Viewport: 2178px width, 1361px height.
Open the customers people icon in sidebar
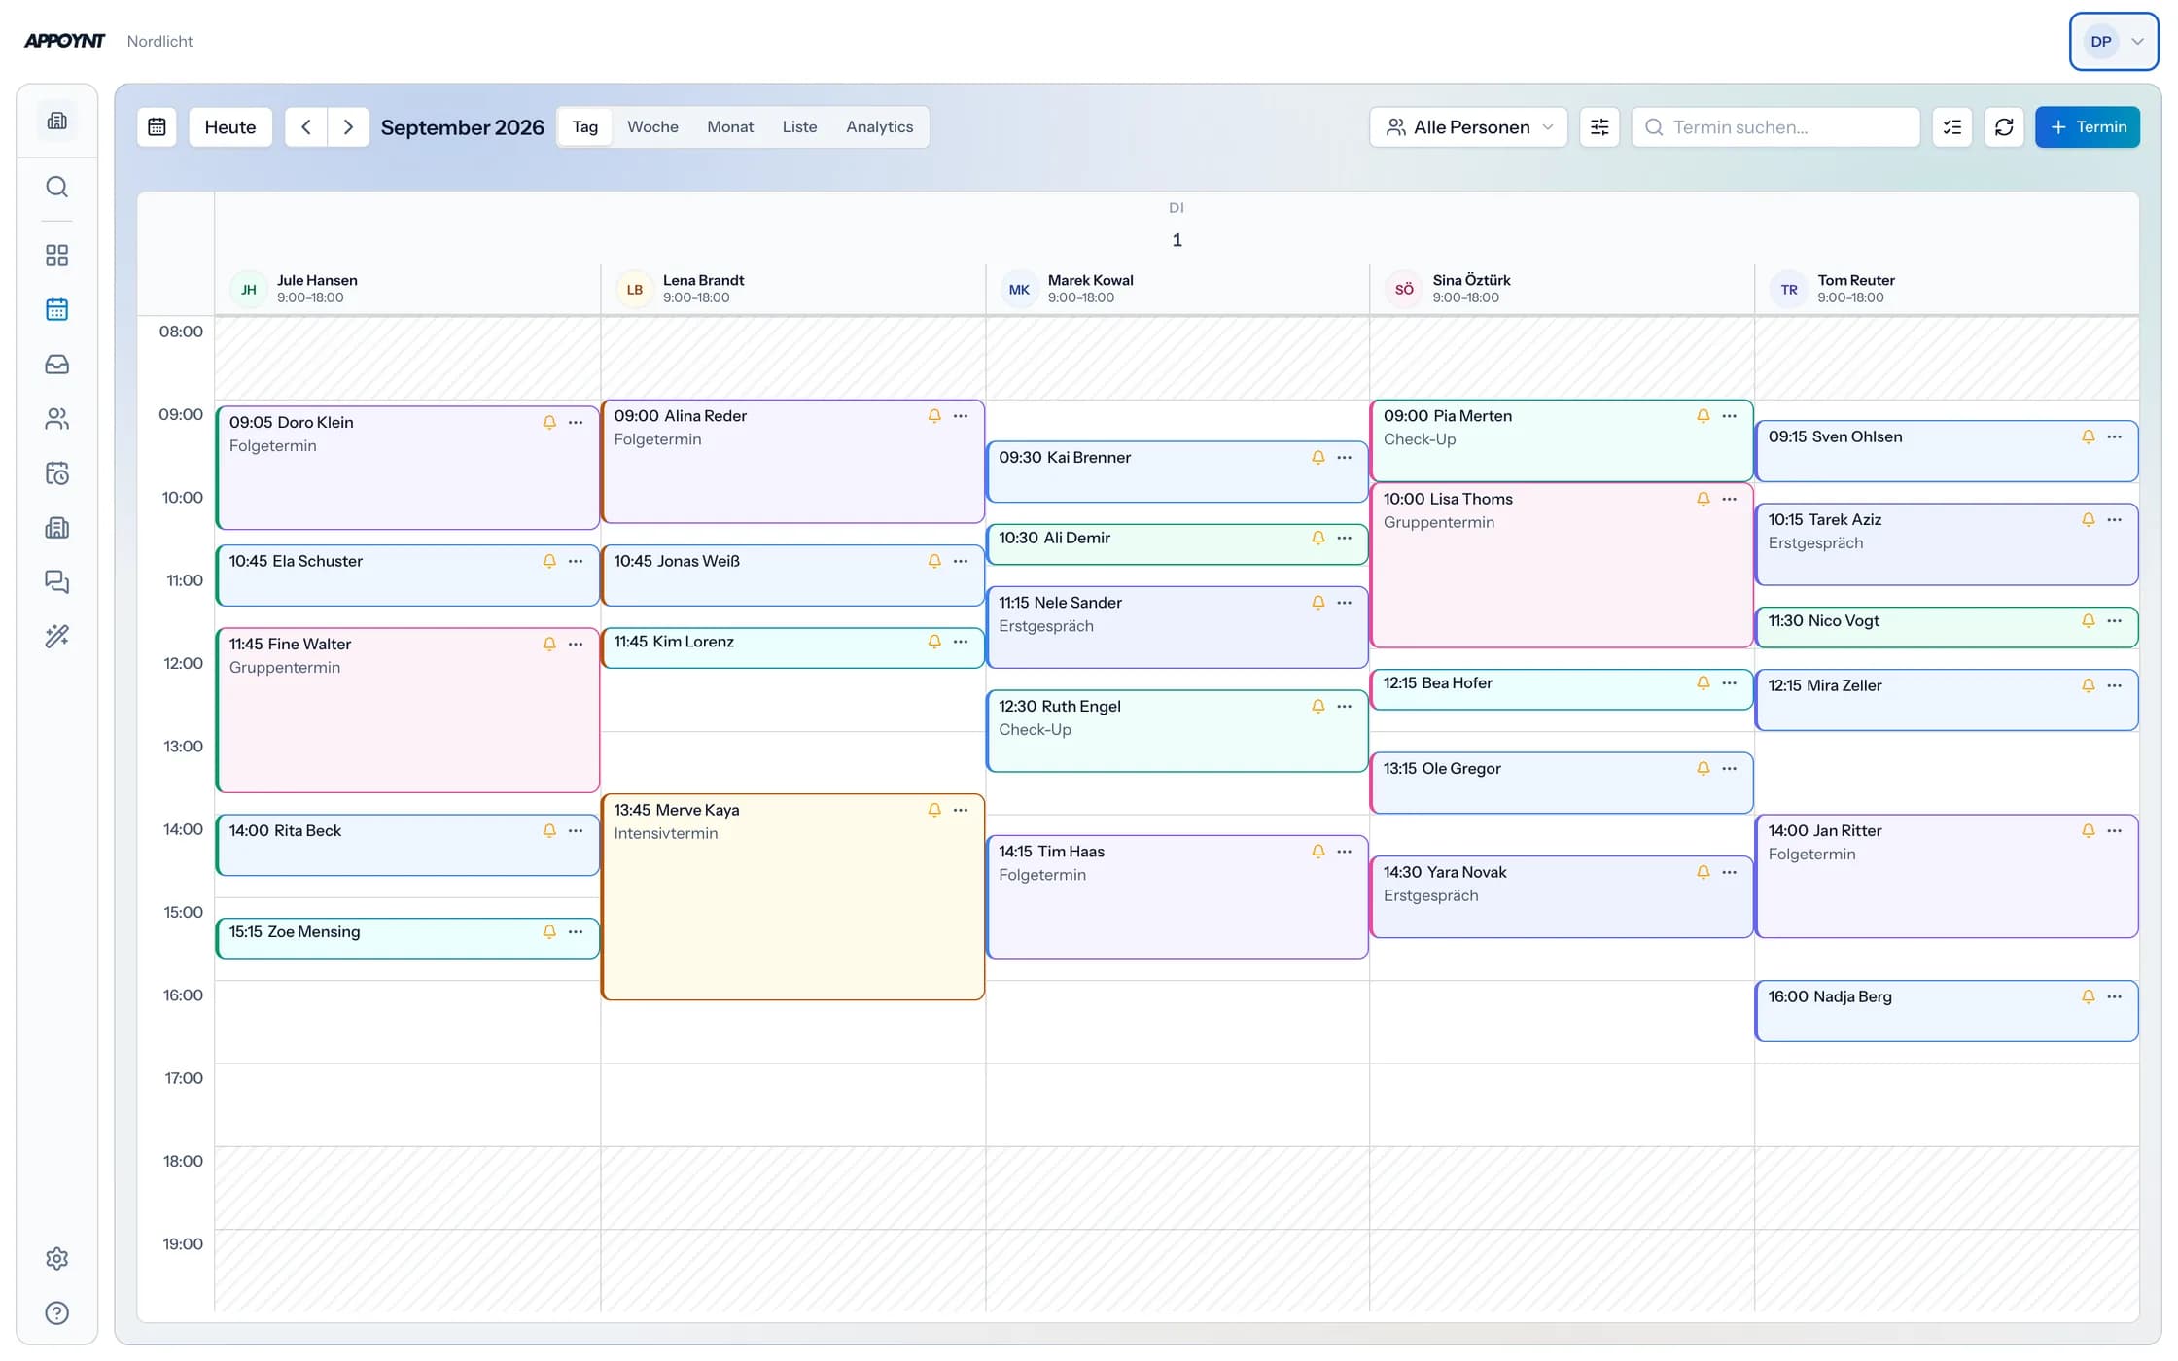[x=57, y=419]
